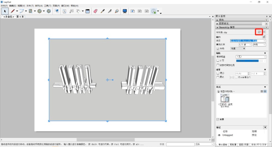Start presentation with monitor icon
This screenshot has width=272, height=147.
coord(125,11)
